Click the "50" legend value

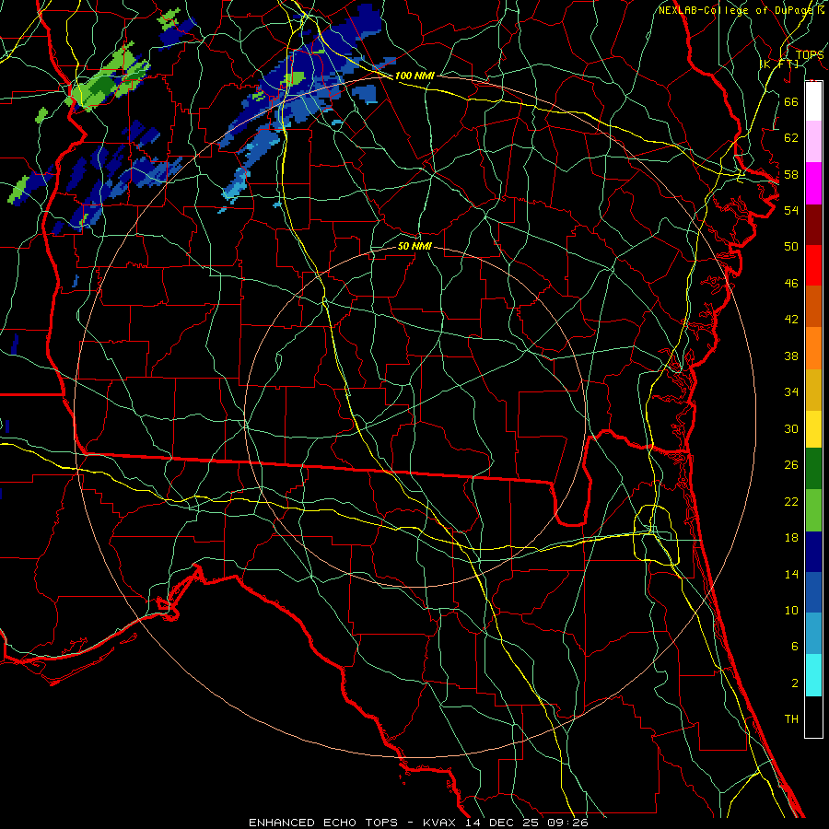coord(791,246)
